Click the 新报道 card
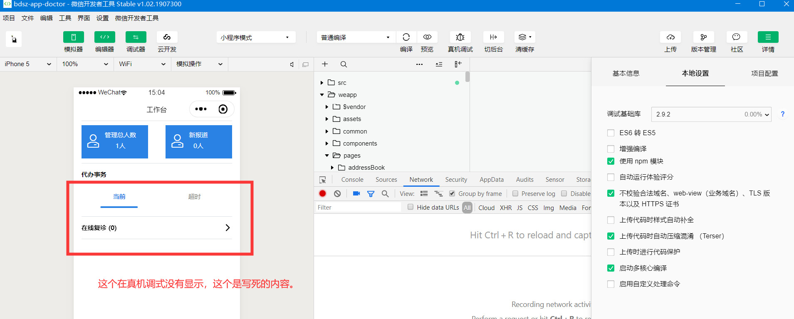 (199, 142)
